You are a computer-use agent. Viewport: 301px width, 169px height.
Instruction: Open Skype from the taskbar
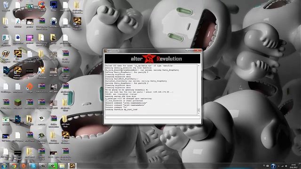(33, 166)
